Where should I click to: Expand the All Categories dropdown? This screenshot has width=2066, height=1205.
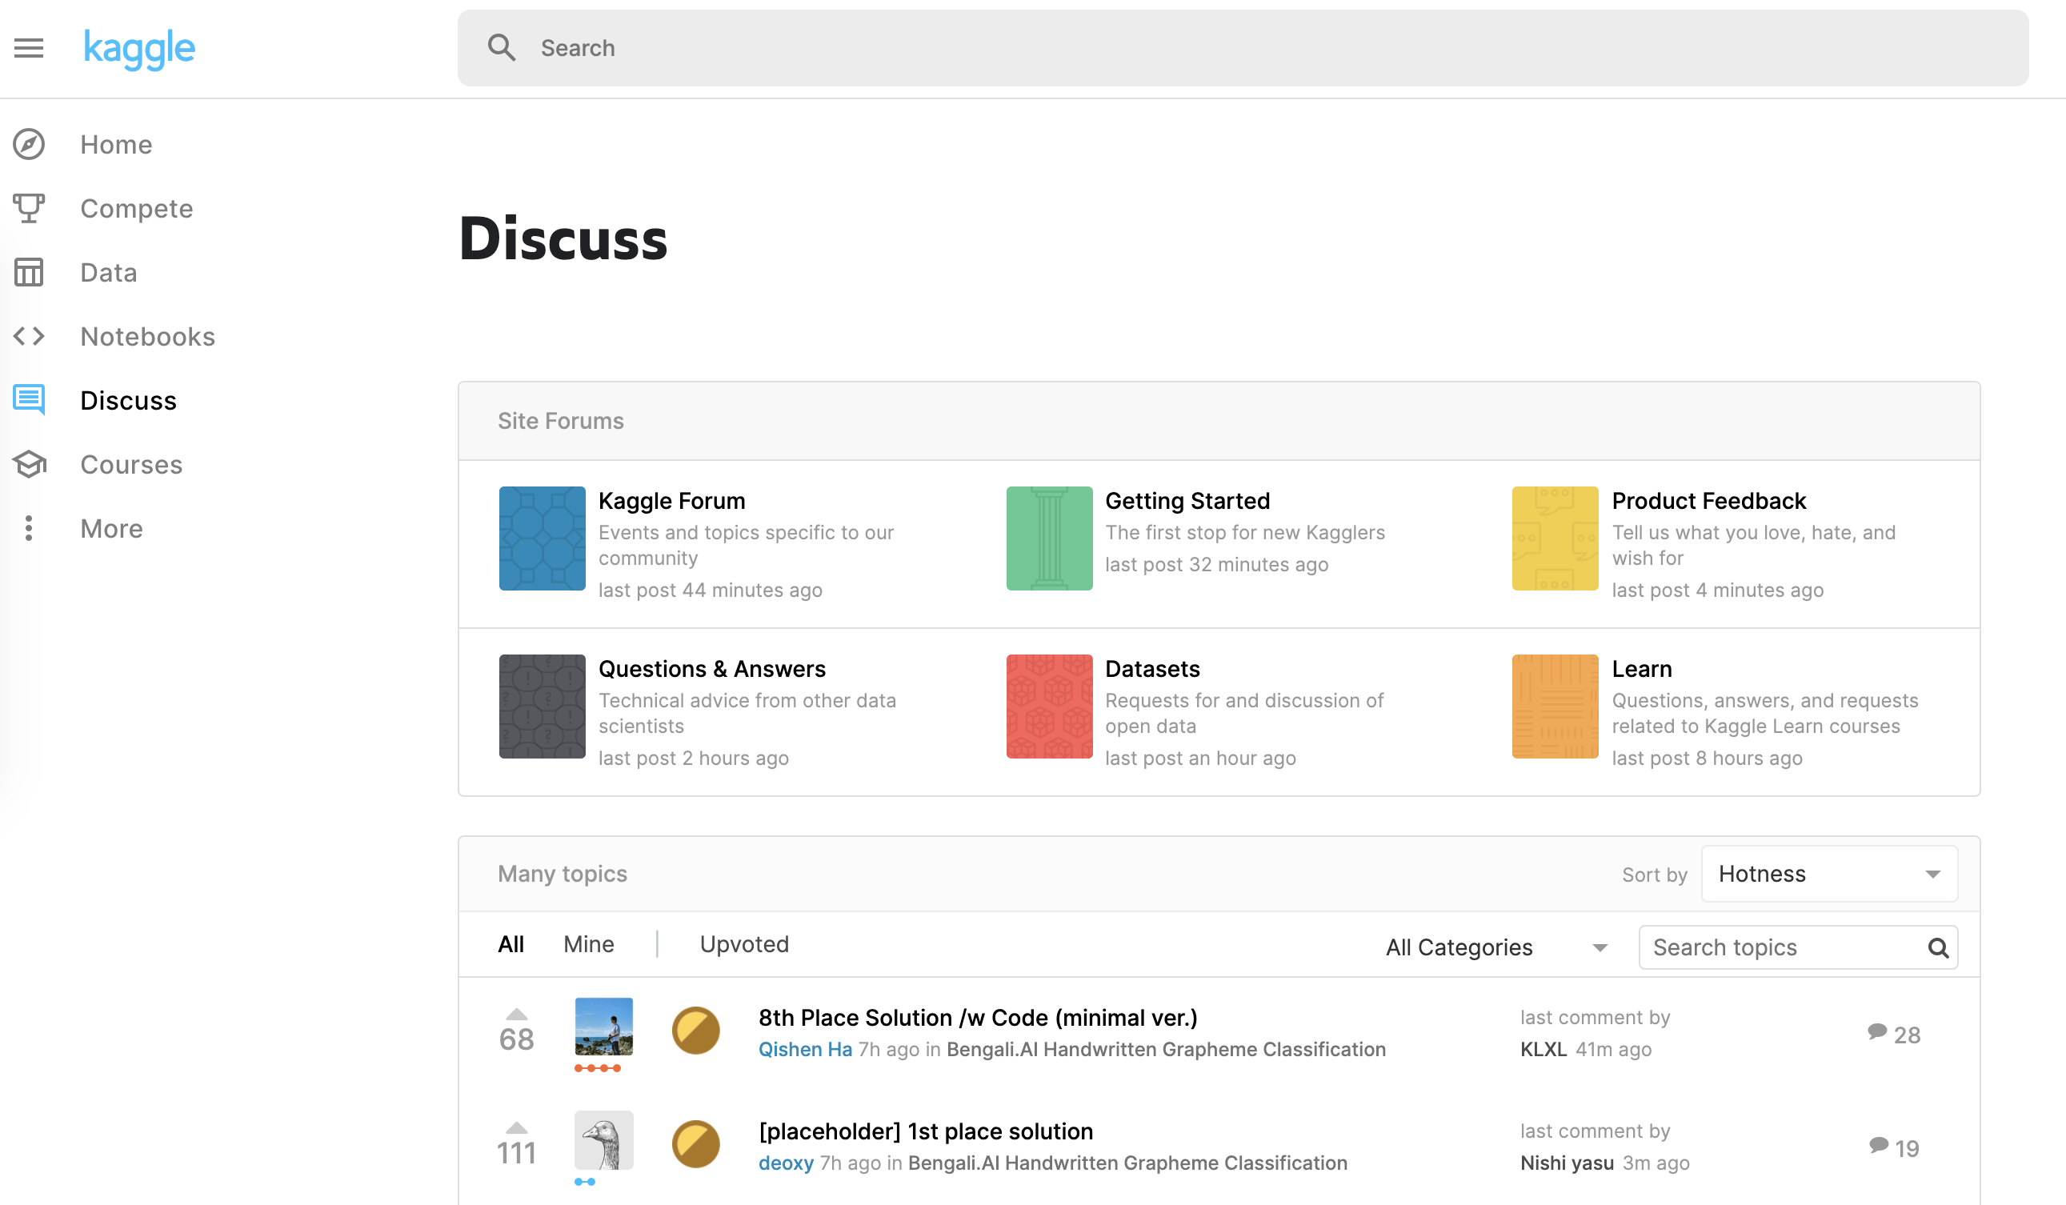click(1495, 947)
